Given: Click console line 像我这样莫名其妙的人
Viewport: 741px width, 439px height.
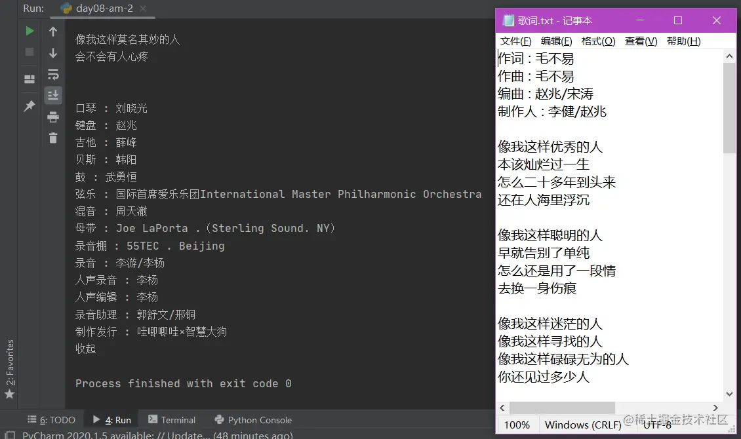Looking at the screenshot, I should pyautogui.click(x=128, y=40).
